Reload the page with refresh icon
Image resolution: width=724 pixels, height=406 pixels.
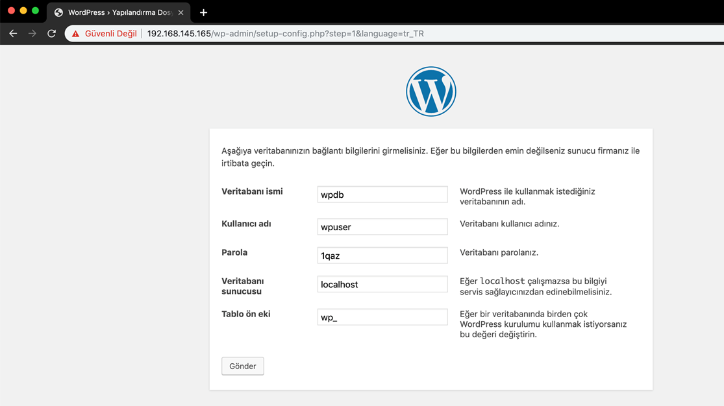51,34
